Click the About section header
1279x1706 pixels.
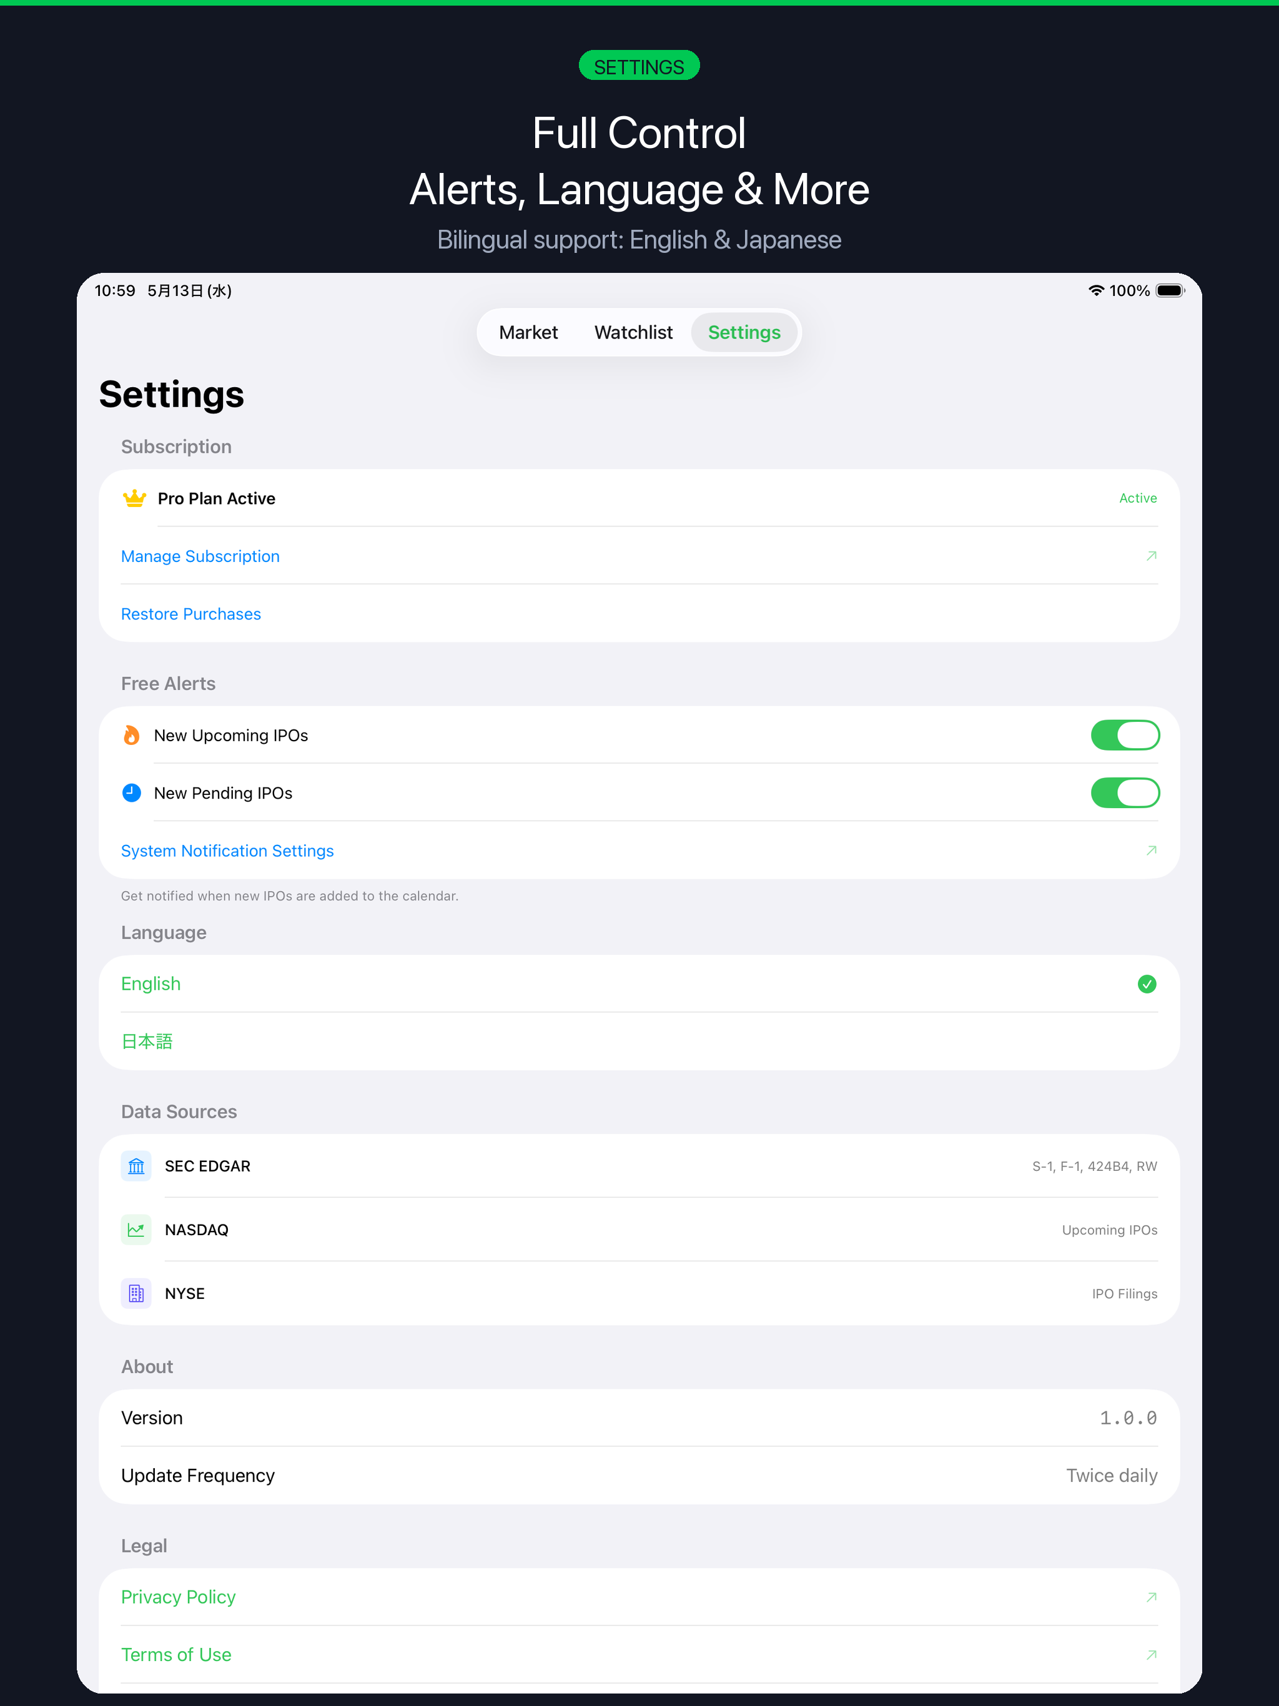click(x=147, y=1367)
